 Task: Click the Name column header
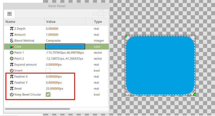[x=10, y=22]
